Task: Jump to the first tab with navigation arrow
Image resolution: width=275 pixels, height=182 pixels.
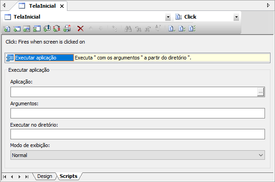Action: coord(5,176)
